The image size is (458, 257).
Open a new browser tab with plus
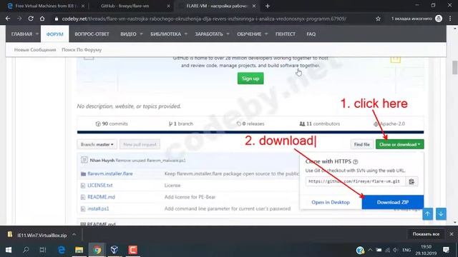[x=268, y=6]
